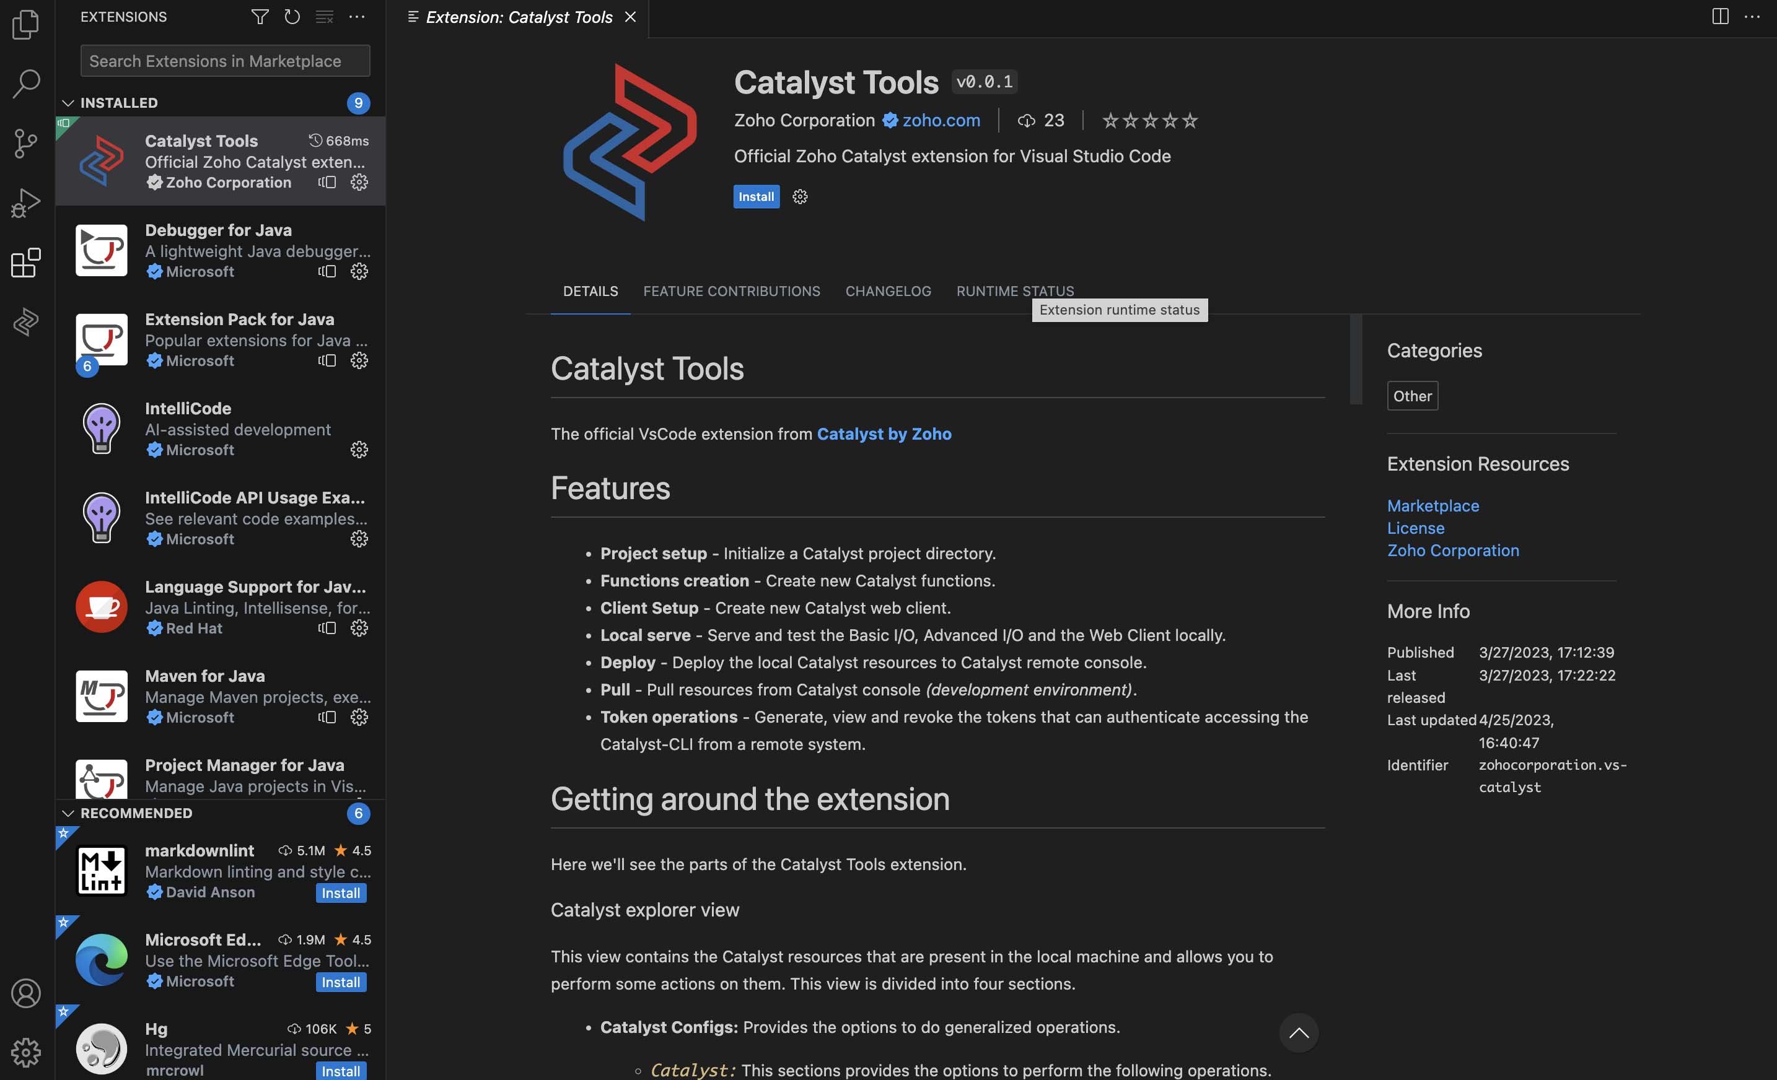The image size is (1777, 1080).
Task: Switch to the FEATURE CONTRIBUTIONS tab
Action: (731, 291)
